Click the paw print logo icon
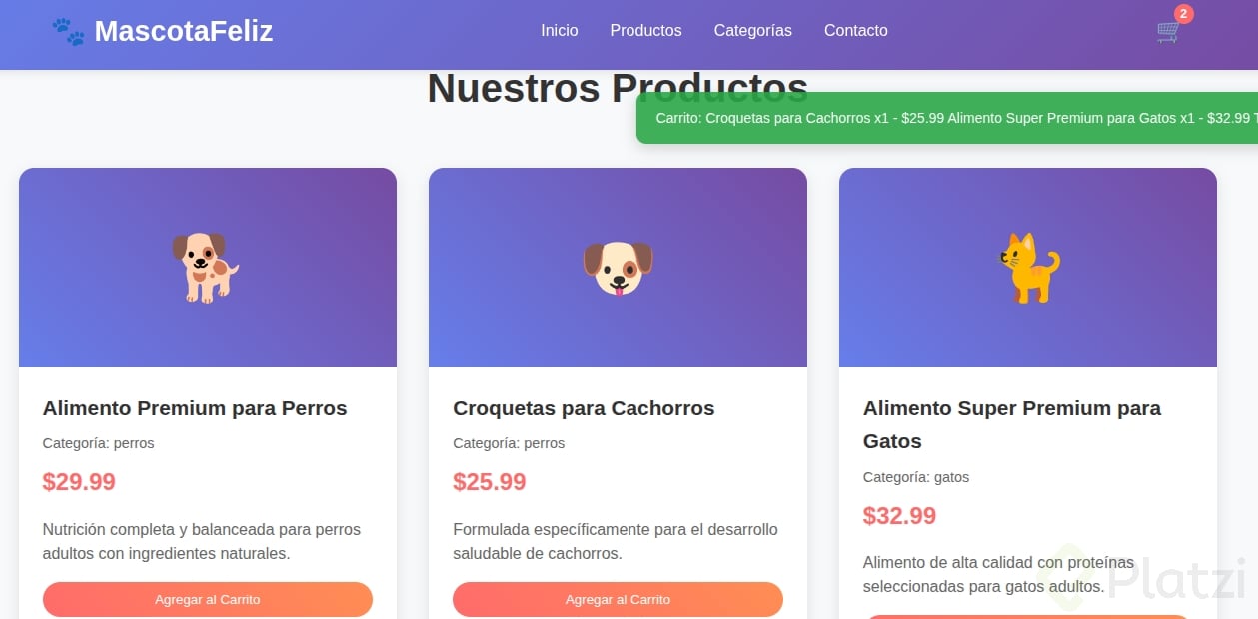The width and height of the screenshot is (1258, 619). (68, 31)
